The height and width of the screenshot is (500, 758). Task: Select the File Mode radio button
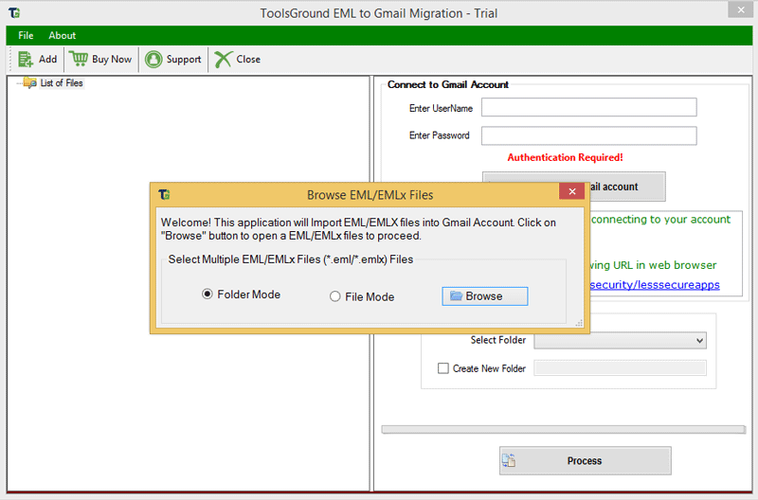click(334, 296)
